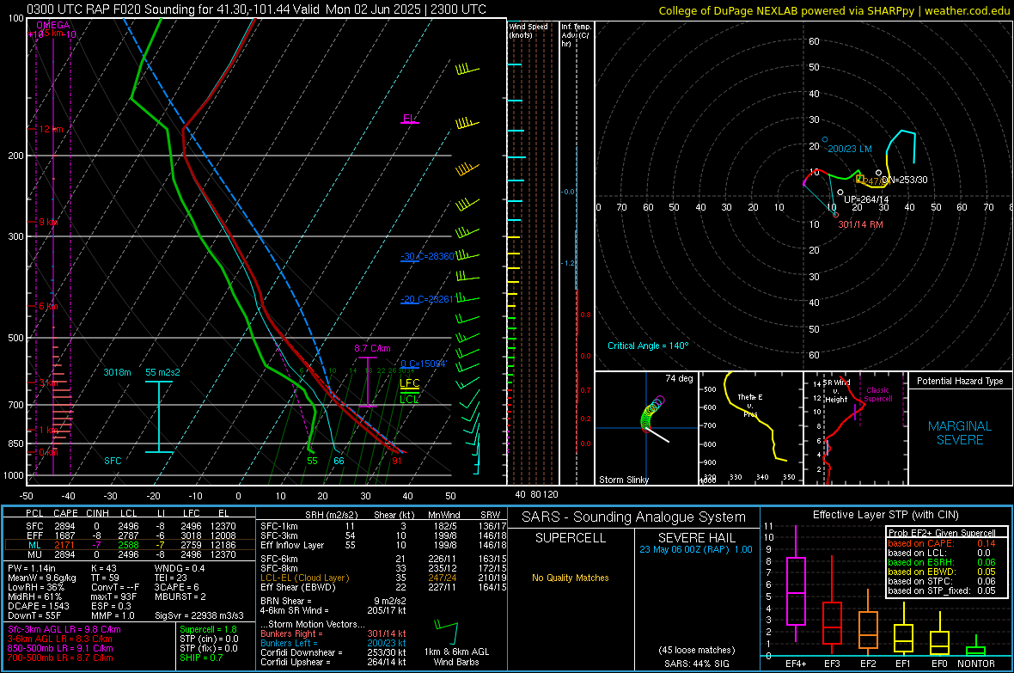Click the "301/14 RM" hodograph label

(x=861, y=224)
